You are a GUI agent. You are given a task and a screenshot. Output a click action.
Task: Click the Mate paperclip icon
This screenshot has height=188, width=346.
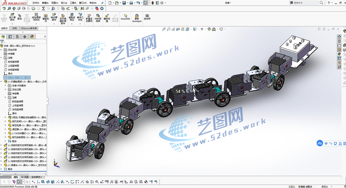click(x=20, y=15)
